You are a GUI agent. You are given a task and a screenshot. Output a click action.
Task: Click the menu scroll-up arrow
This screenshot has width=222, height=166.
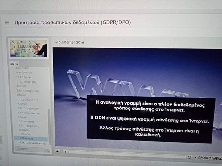click(48, 69)
